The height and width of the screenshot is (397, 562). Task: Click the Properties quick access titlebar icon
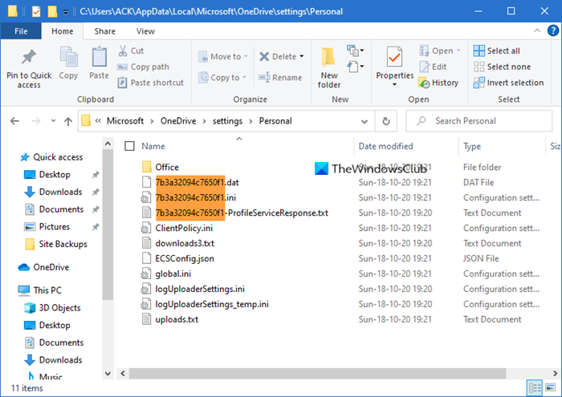[36, 11]
